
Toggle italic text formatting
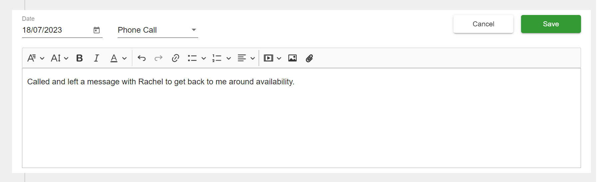tap(96, 58)
